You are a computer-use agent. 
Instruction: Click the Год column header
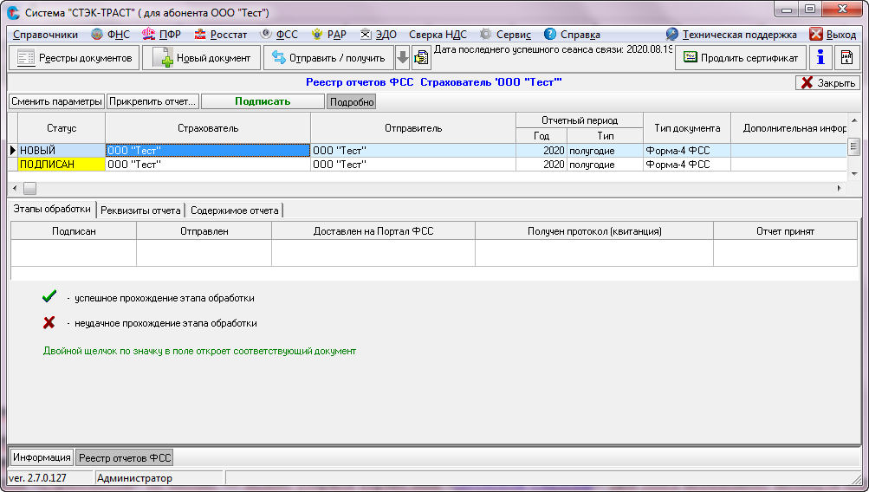tap(542, 136)
